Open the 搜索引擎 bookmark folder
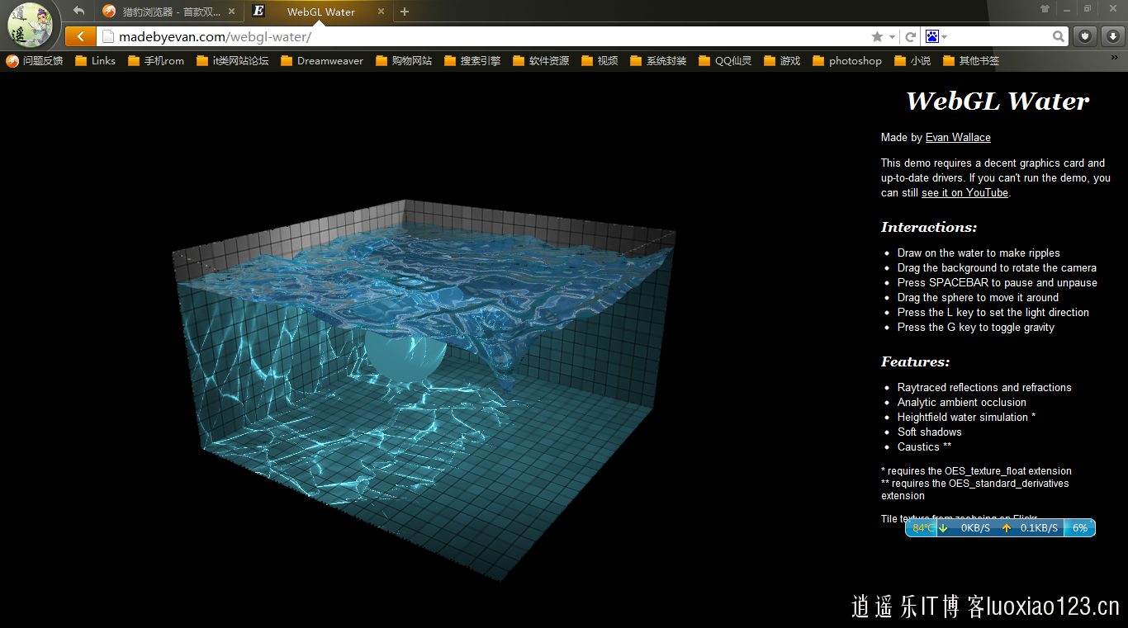This screenshot has width=1128, height=628. point(472,61)
